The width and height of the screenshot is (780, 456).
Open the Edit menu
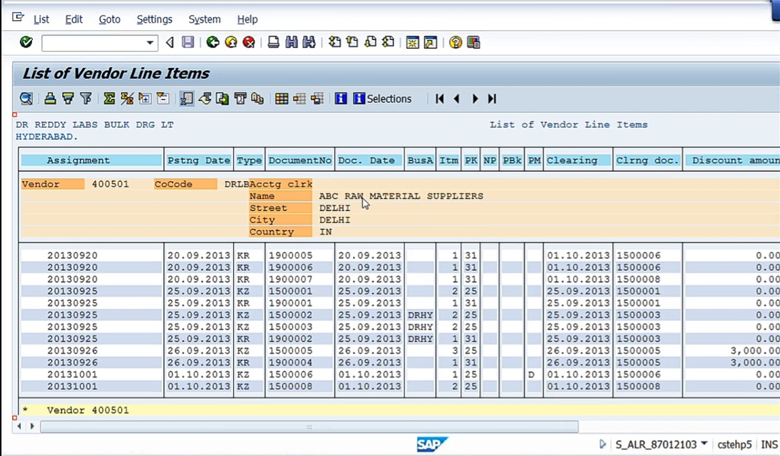click(74, 19)
